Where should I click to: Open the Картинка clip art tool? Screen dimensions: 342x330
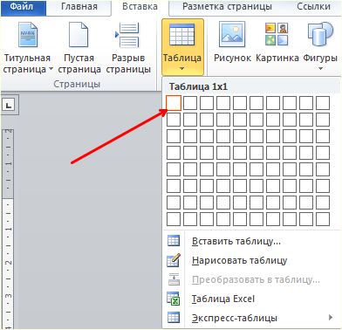point(277,42)
